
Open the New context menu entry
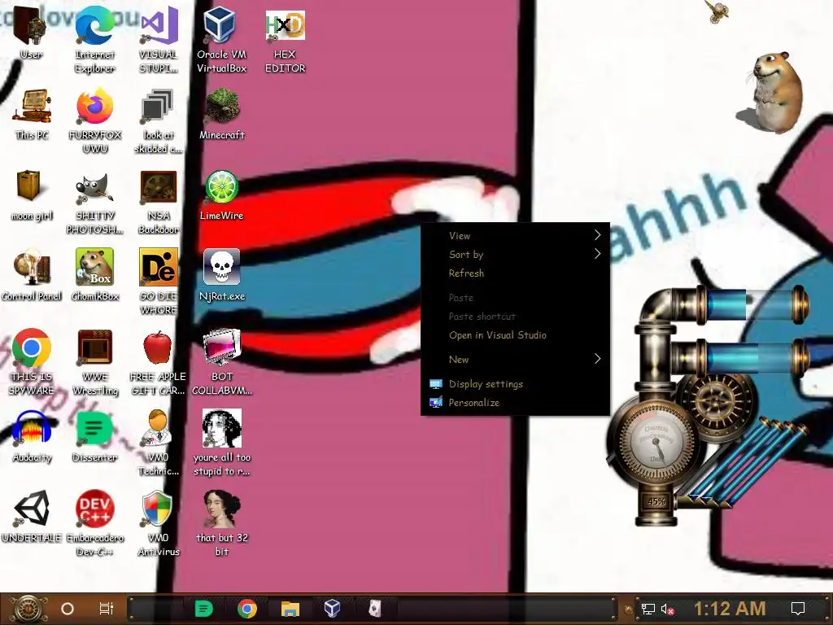coord(515,359)
